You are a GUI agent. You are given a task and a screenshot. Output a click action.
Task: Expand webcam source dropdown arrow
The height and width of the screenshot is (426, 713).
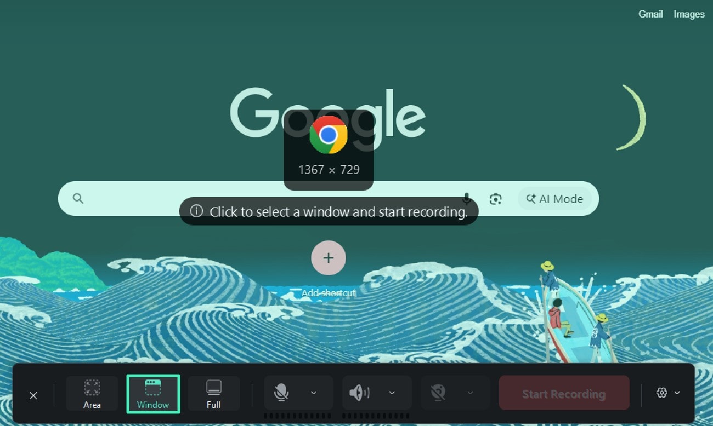click(470, 393)
